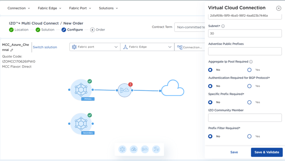The image size is (285, 161).
Task: Open the Contract Term dropdown
Action: pos(190,27)
